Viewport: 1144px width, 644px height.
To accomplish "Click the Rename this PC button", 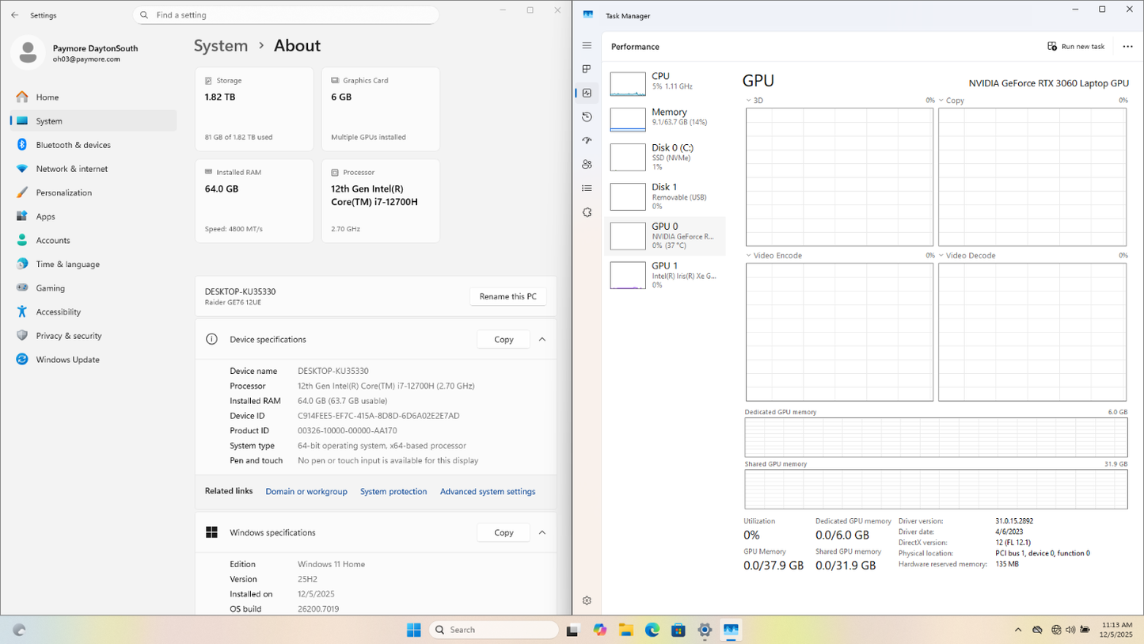I will [507, 296].
